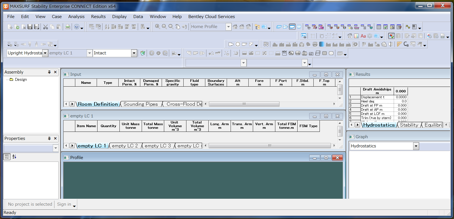Click the Start analysis play icon

(x=152, y=53)
